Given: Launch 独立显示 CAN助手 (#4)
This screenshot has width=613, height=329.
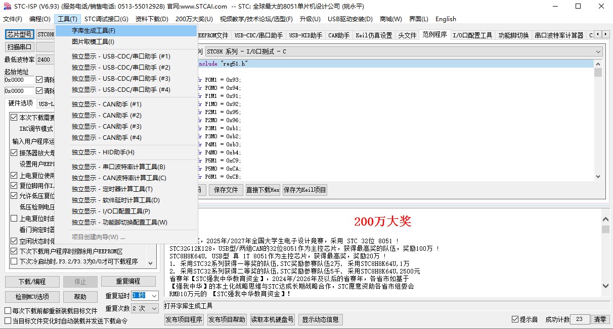Looking at the screenshot, I should coord(125,138).
